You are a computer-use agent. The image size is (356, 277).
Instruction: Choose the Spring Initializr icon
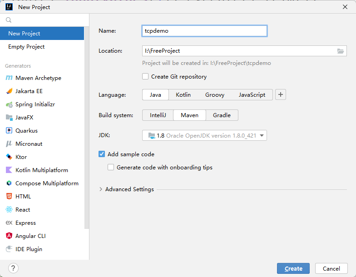tap(9, 104)
